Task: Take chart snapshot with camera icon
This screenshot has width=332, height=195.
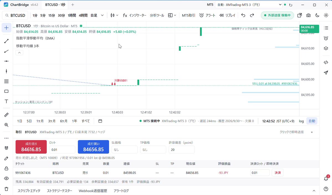Action: tap(308, 15)
